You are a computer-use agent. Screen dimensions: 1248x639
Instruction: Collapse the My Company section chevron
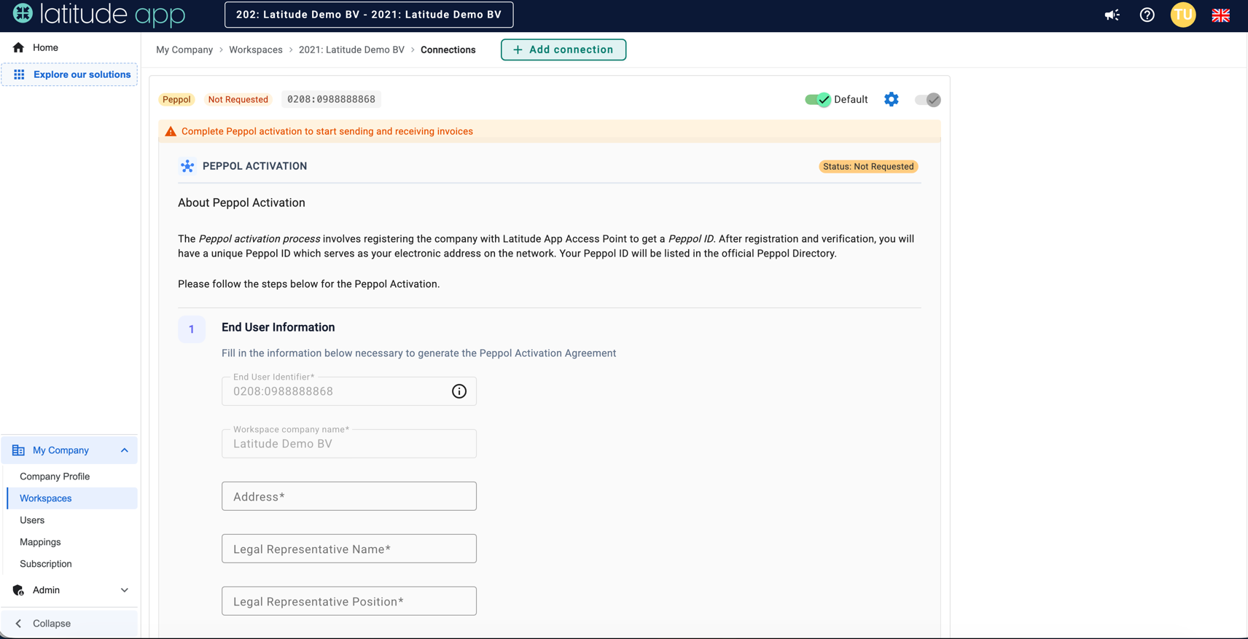tap(125, 450)
